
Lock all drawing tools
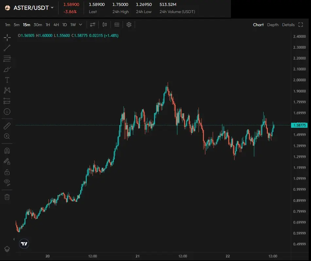coord(7,172)
